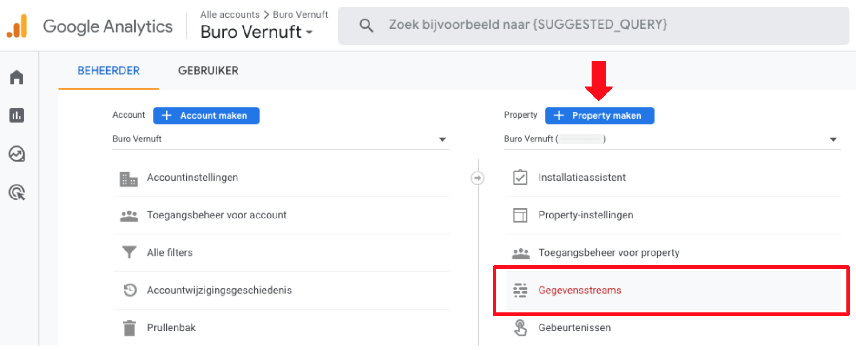Image resolution: width=856 pixels, height=350 pixels.
Task: Click the Google Analytics logo
Action: [17, 26]
